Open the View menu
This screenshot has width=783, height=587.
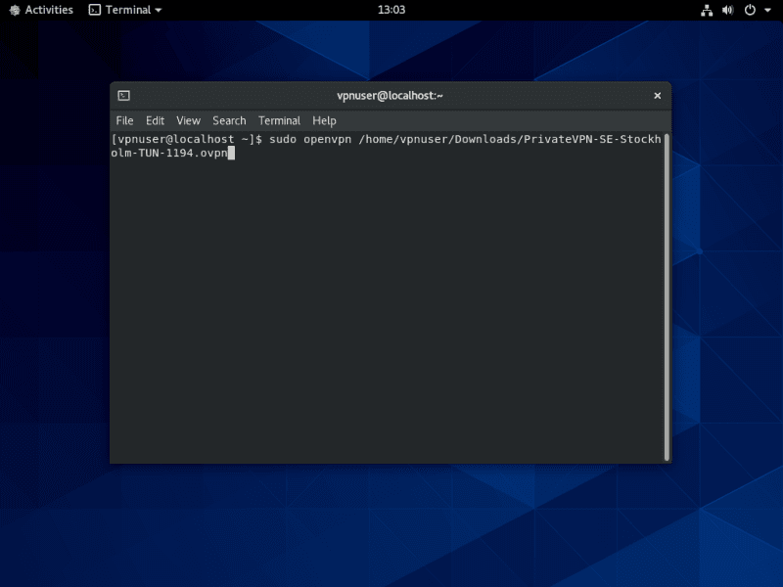click(x=188, y=120)
